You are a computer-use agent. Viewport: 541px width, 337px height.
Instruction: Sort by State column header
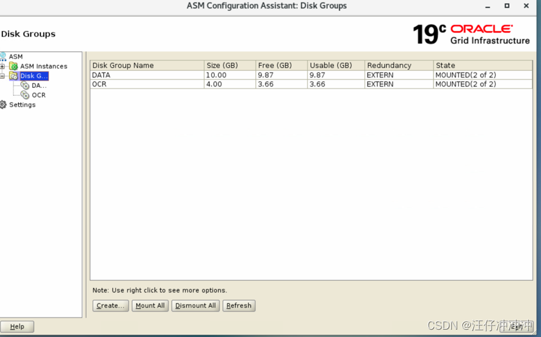pos(483,65)
